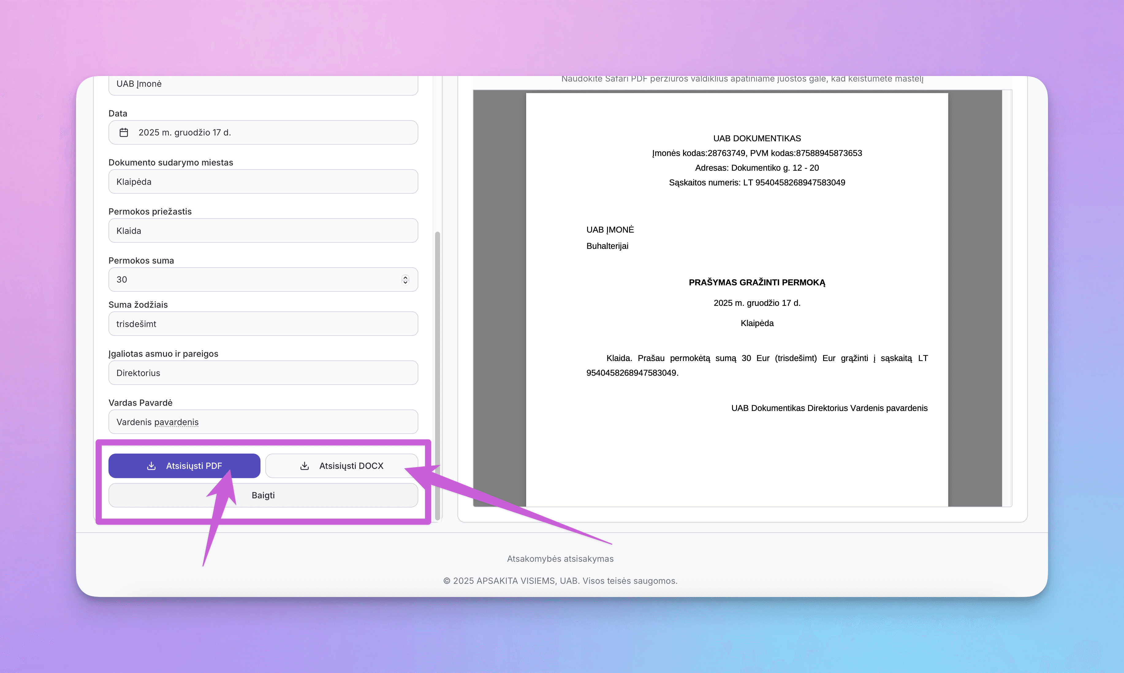Click the Permokos priežastis input
The width and height of the screenshot is (1124, 673).
[263, 231]
